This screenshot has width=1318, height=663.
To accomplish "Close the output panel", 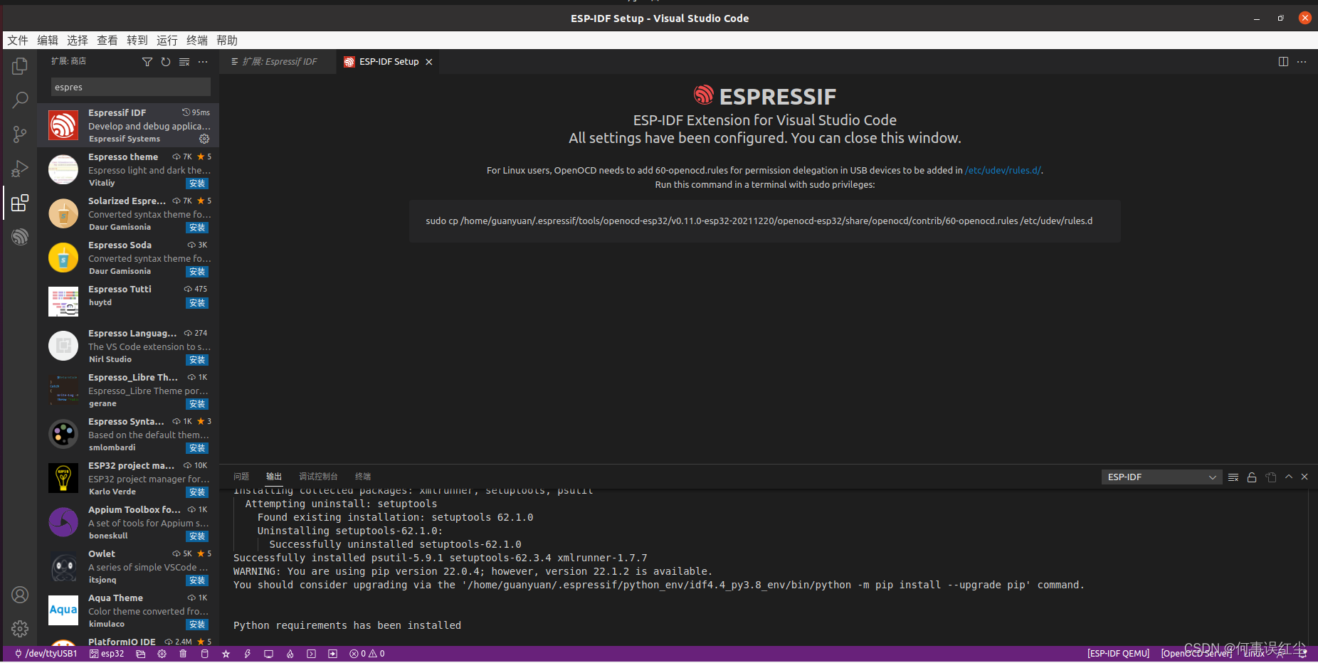I will (x=1304, y=477).
